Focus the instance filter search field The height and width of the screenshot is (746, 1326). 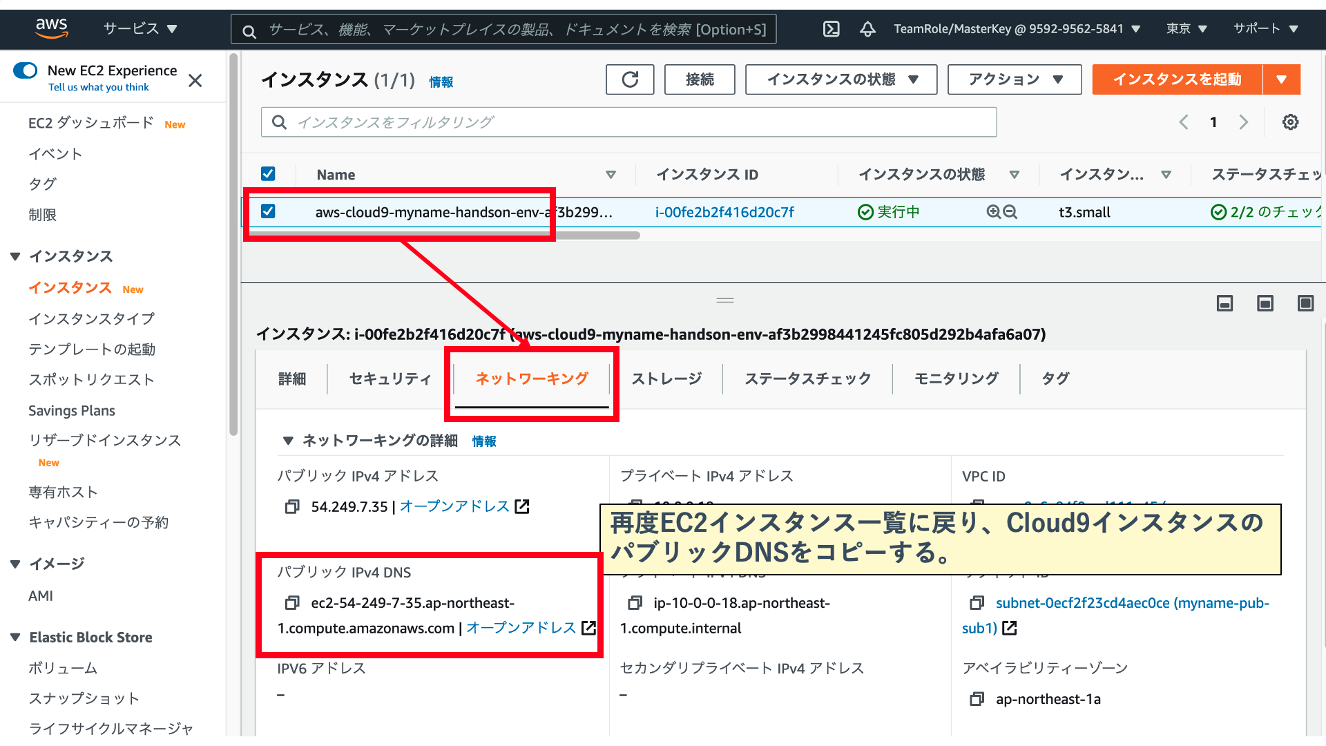pos(628,122)
